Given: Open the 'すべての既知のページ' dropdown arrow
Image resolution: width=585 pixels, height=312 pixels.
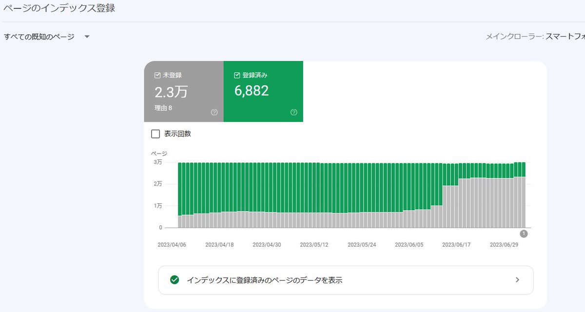Looking at the screenshot, I should [87, 37].
